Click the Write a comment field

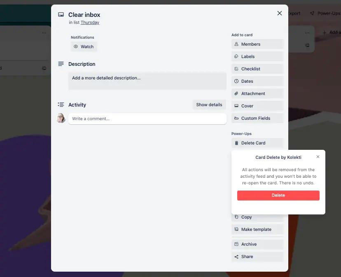pyautogui.click(x=147, y=119)
